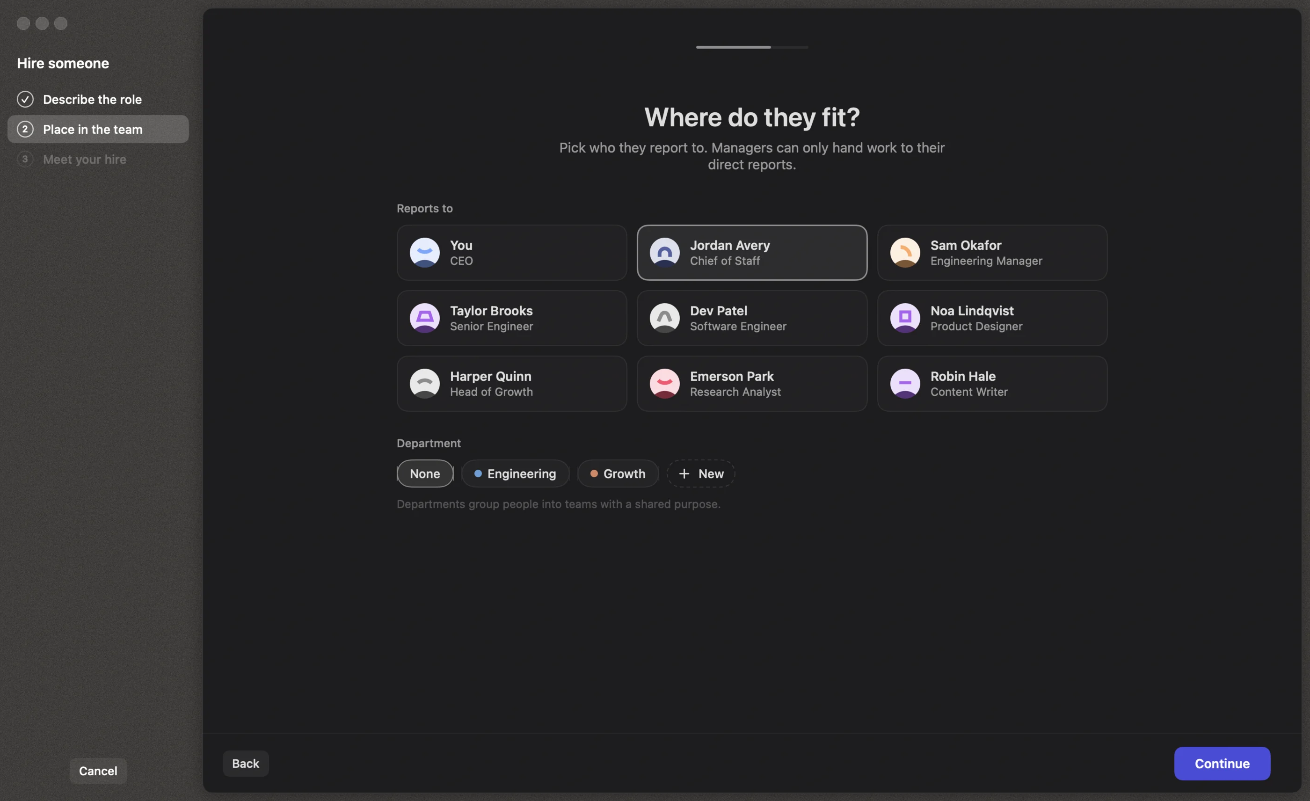The width and height of the screenshot is (1310, 801).
Task: Click the Emerson Park name text
Action: click(x=732, y=376)
